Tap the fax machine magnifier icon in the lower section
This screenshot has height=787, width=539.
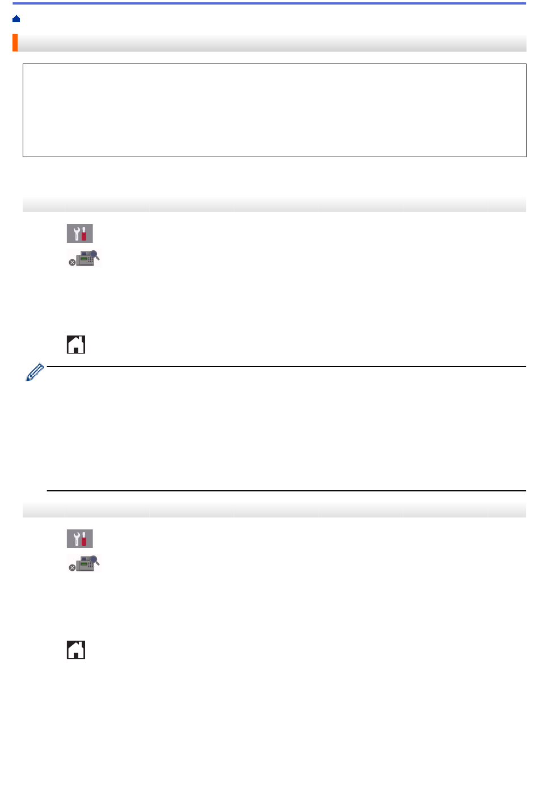click(x=84, y=563)
